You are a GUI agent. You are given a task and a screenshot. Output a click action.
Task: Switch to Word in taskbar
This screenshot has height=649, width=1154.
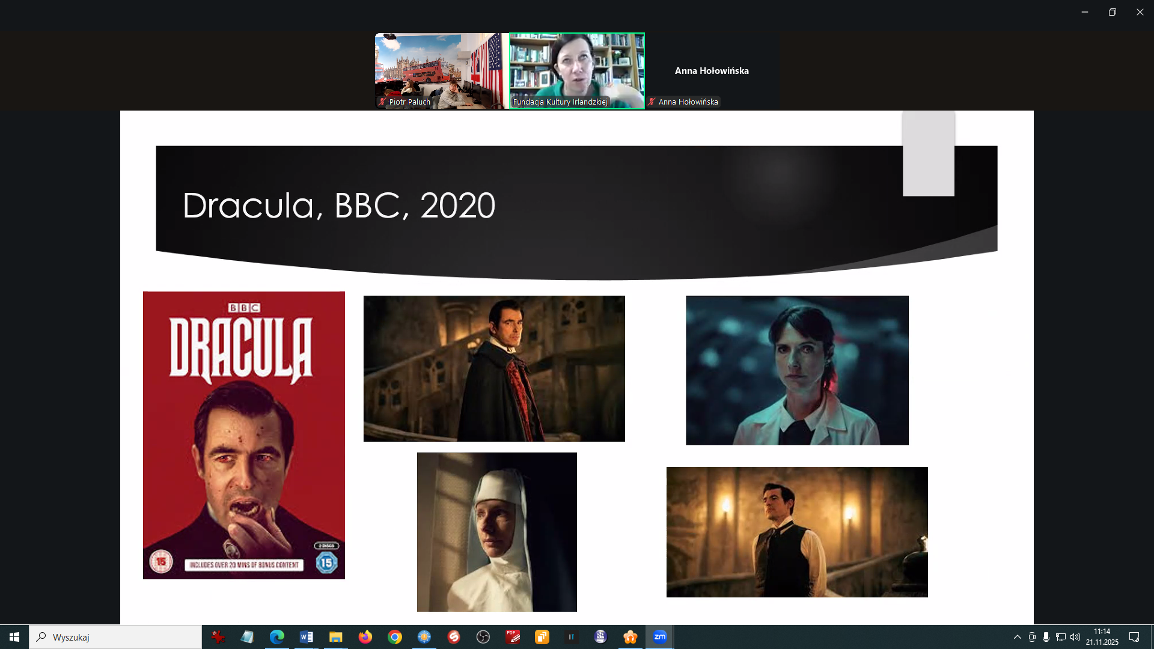click(x=306, y=637)
